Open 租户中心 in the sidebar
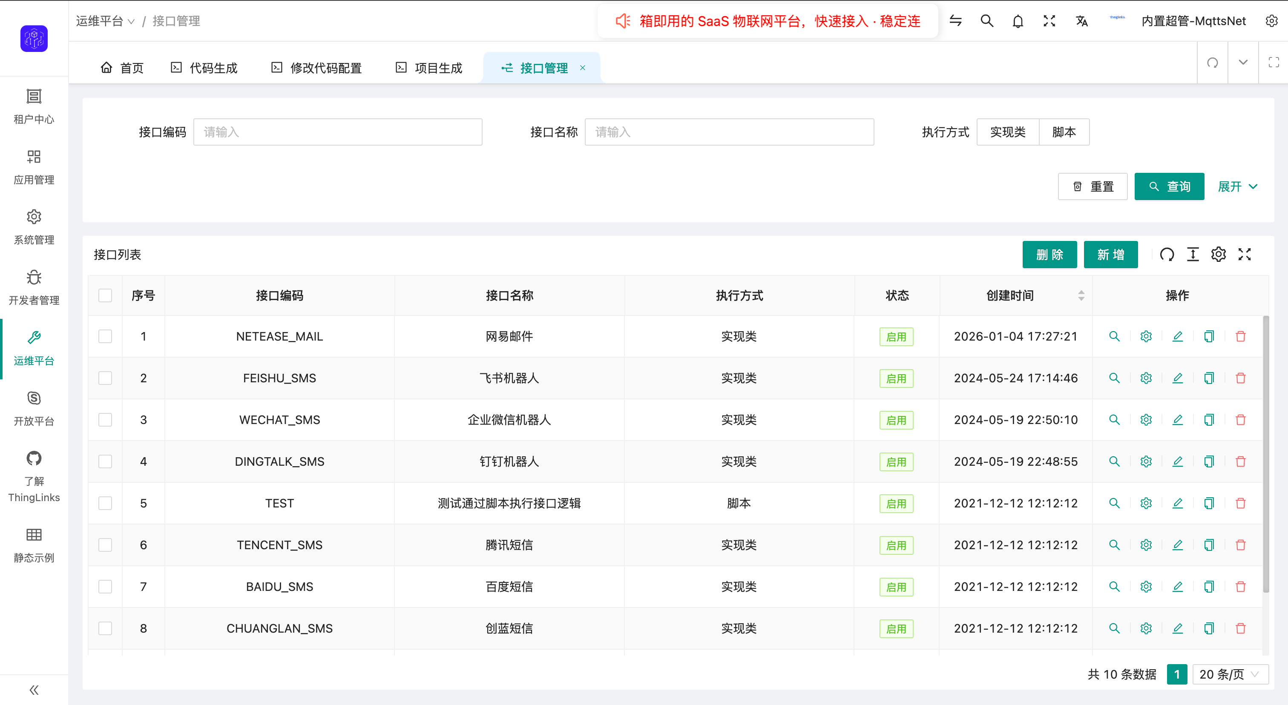Screen dimensions: 1288x705 pyautogui.click(x=34, y=106)
